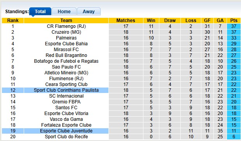Click the Win column header

click(151, 21)
